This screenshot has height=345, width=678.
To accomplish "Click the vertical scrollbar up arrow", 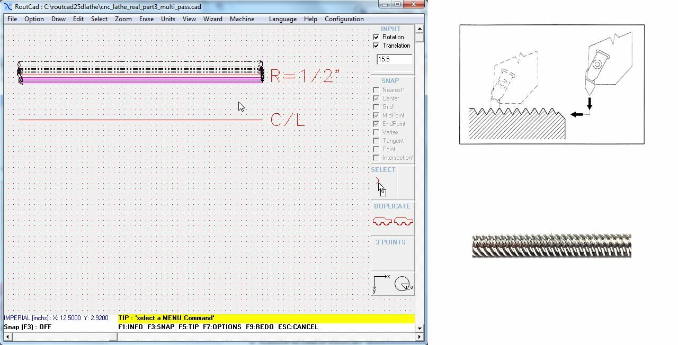I will click(x=420, y=29).
